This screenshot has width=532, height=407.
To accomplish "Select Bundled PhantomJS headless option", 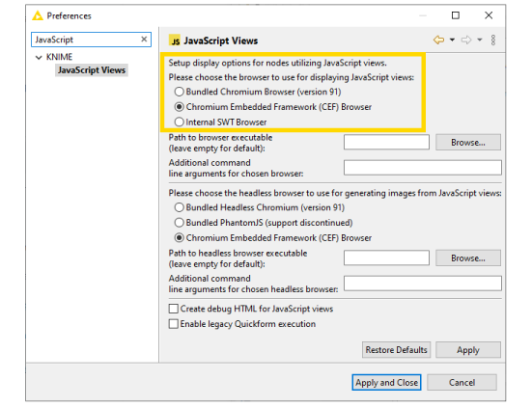I will tap(180, 223).
